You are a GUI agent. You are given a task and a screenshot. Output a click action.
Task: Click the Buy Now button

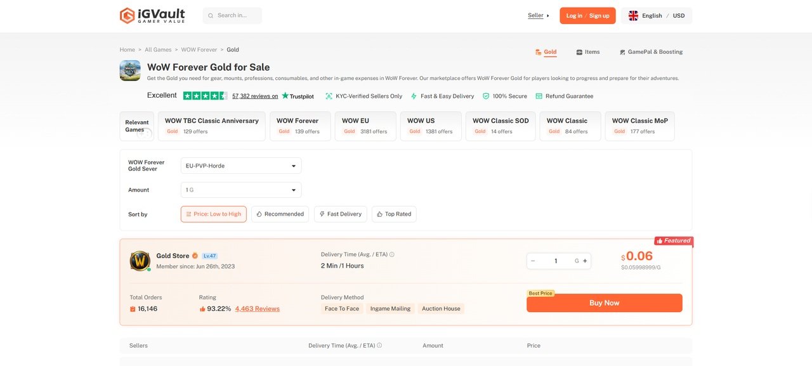(x=605, y=303)
